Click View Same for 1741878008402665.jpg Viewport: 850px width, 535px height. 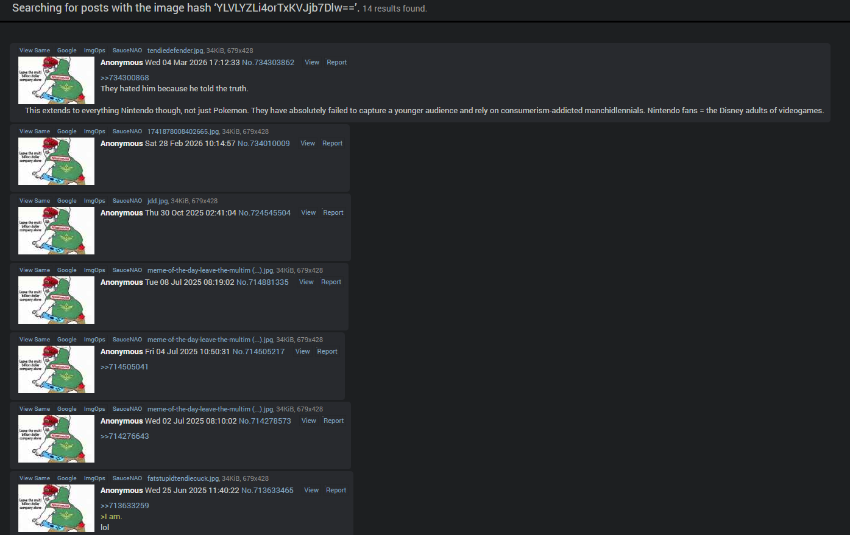35,131
